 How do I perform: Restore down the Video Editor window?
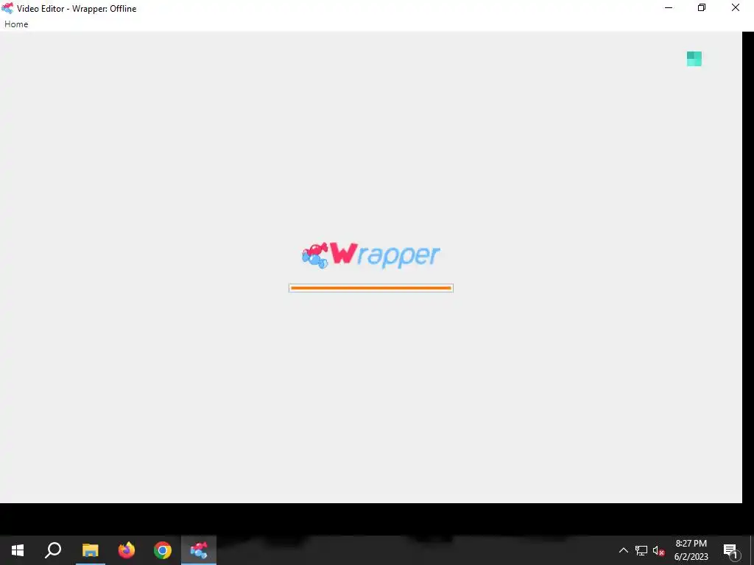click(702, 7)
